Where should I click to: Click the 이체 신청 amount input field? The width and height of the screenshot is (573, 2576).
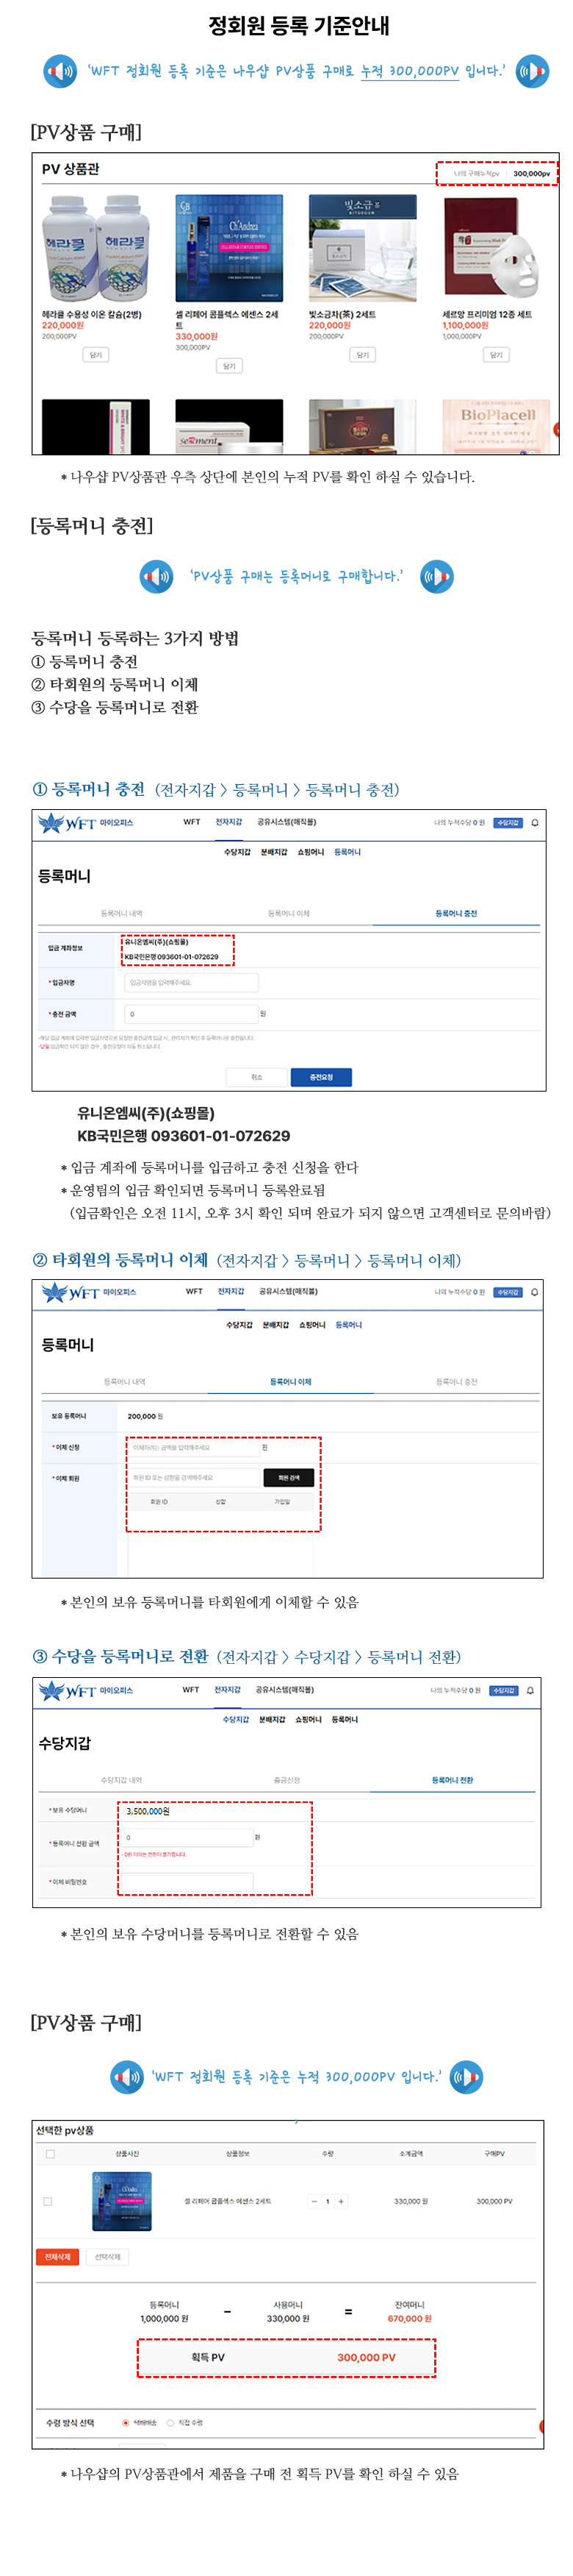[194, 1447]
